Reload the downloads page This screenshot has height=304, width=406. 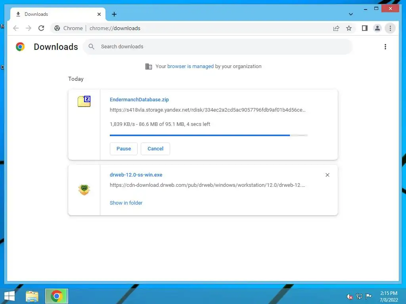(41, 28)
